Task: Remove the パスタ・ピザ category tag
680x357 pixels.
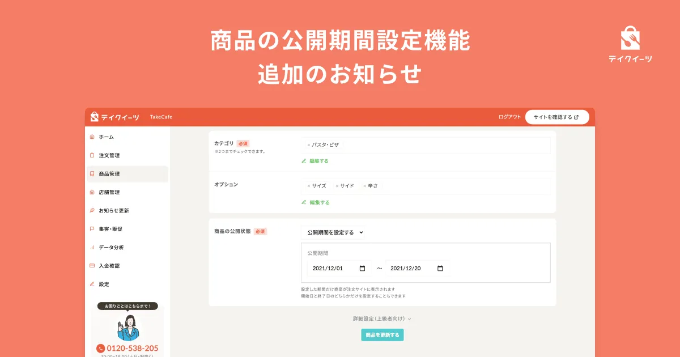Action: (309, 145)
